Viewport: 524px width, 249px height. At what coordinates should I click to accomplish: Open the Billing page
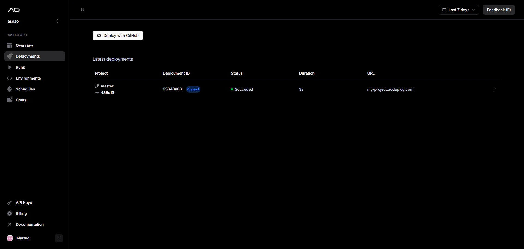35,213
